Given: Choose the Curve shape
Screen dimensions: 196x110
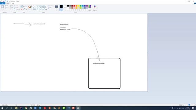Looking at the screenshot, I should (36, 6).
